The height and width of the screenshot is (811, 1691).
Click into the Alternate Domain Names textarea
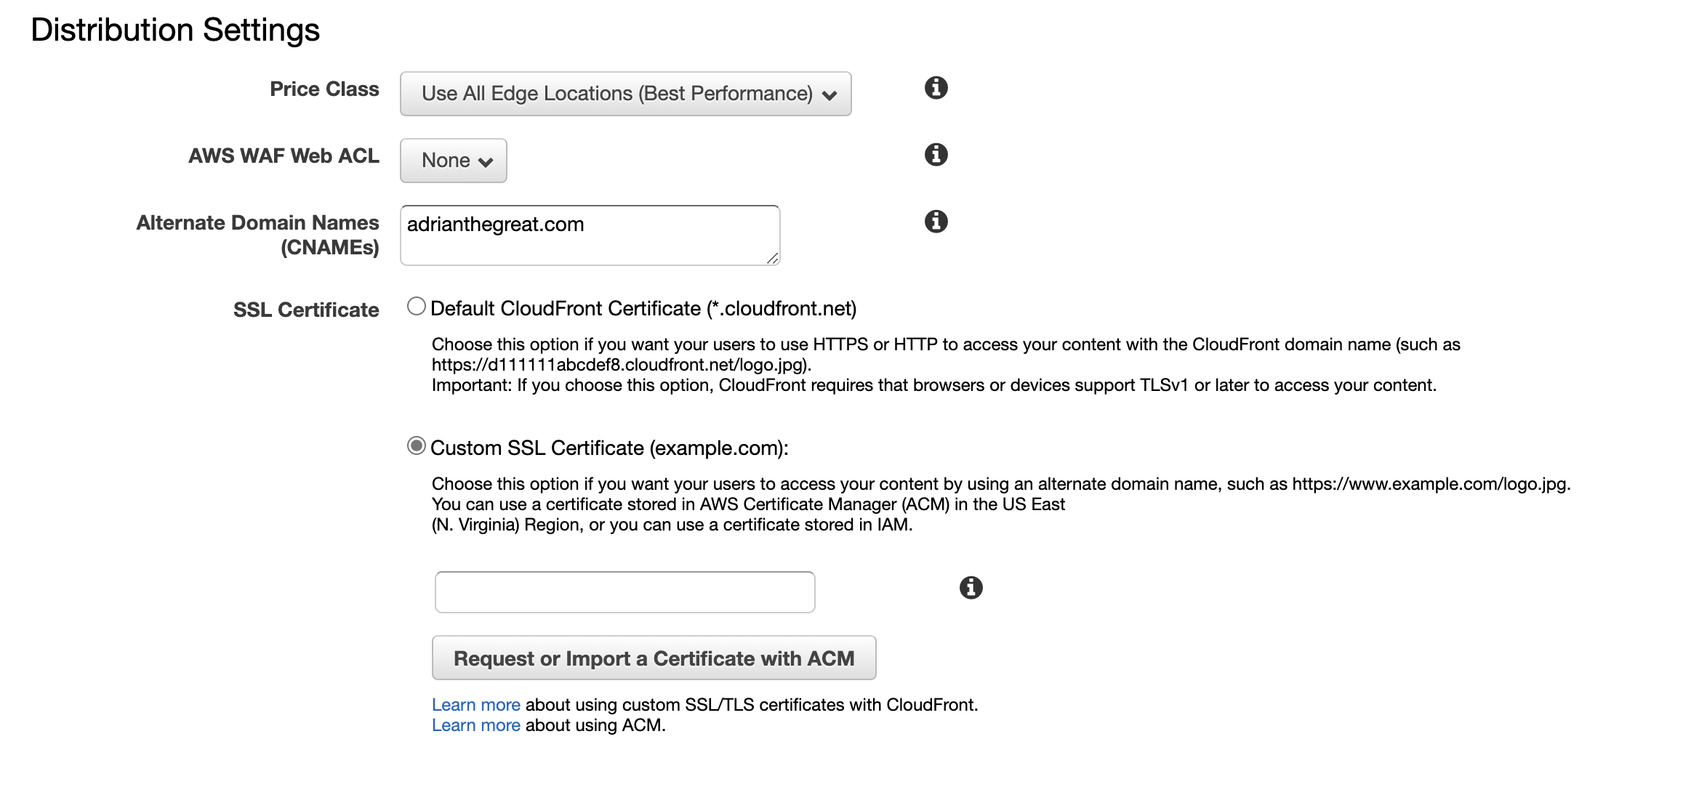coord(590,235)
